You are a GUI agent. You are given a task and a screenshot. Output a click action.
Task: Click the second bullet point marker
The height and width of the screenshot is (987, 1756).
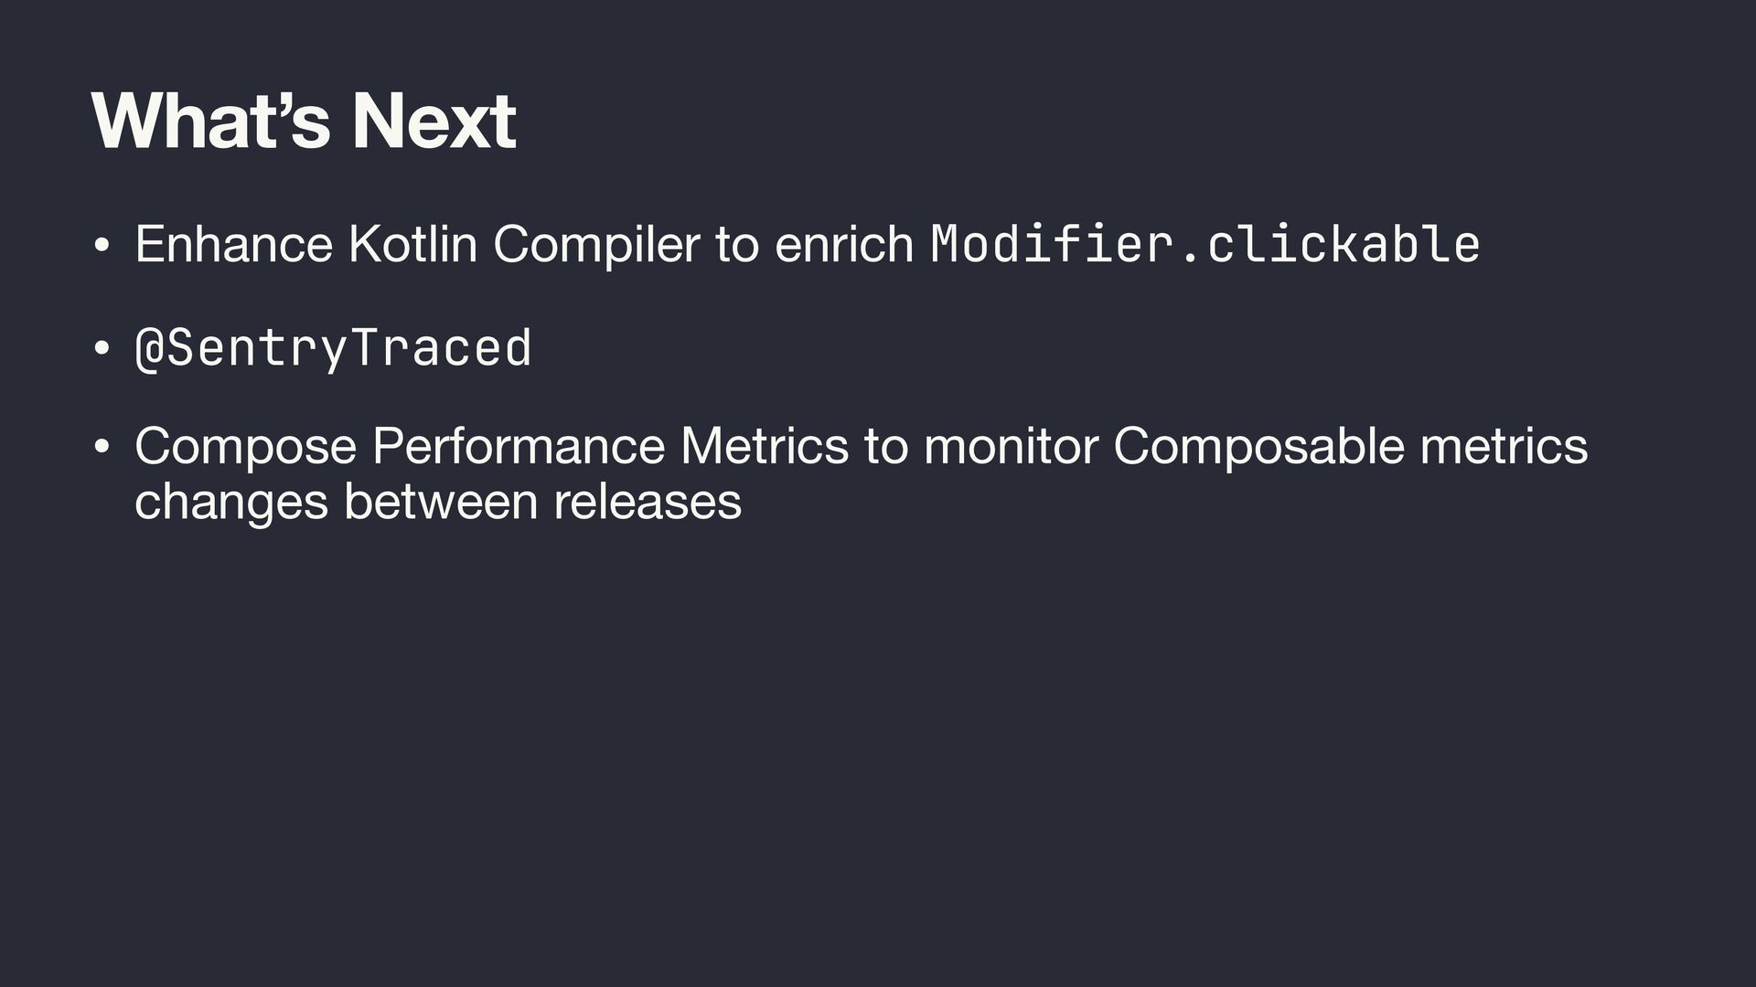click(x=102, y=348)
